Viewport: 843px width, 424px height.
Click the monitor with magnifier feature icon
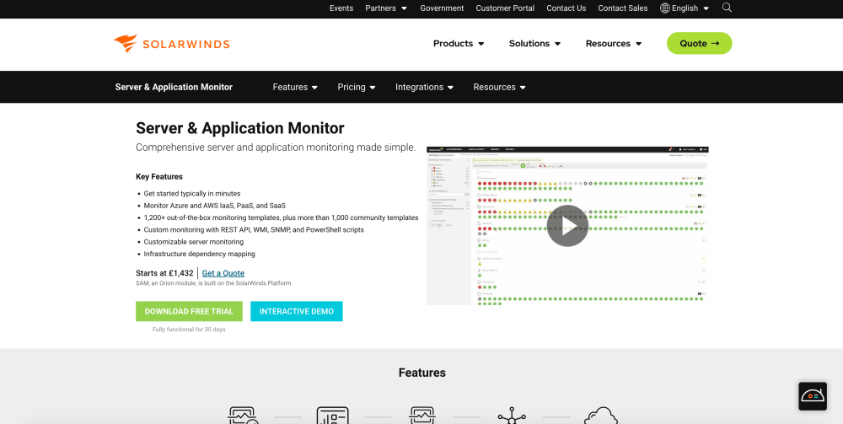coord(243,416)
